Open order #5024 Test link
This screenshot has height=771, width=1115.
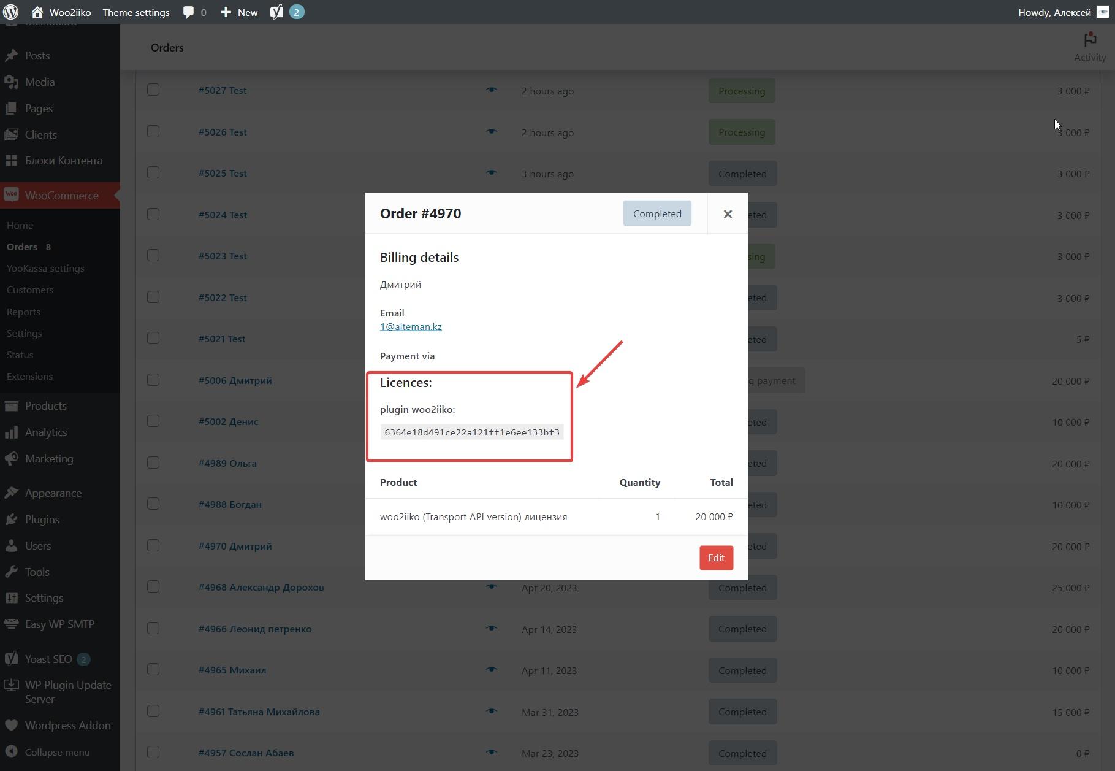pyautogui.click(x=223, y=215)
